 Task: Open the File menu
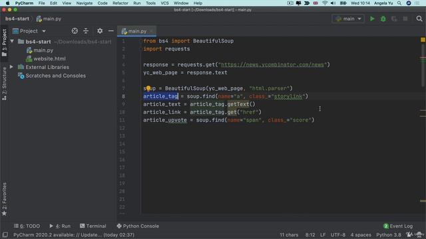(41, 3)
